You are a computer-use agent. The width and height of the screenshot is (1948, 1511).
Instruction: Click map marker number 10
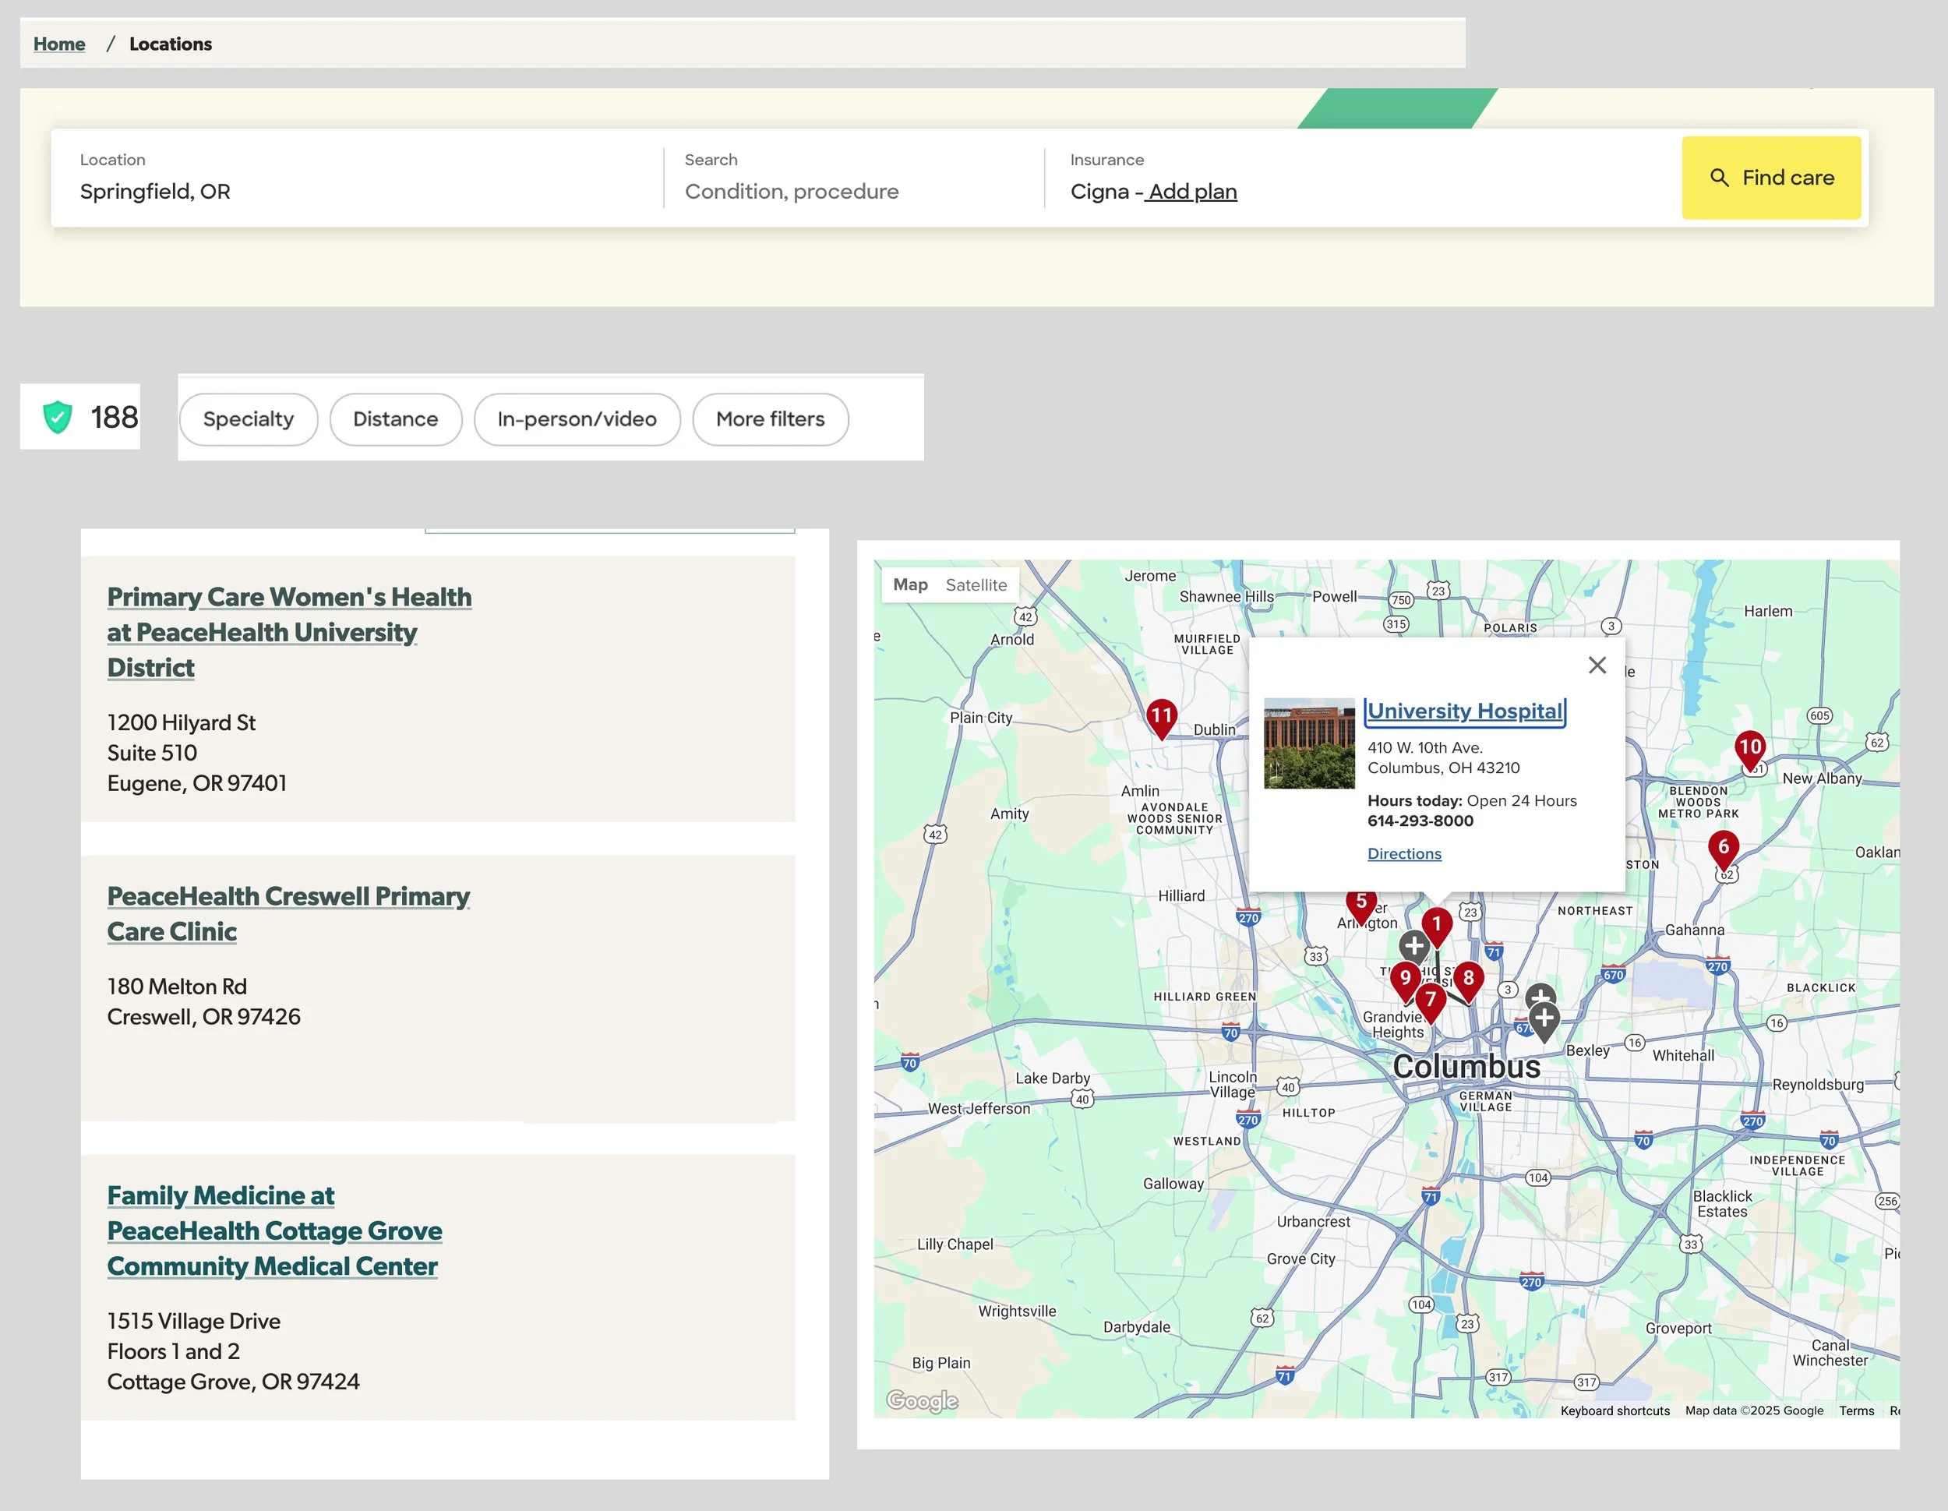coord(1749,747)
